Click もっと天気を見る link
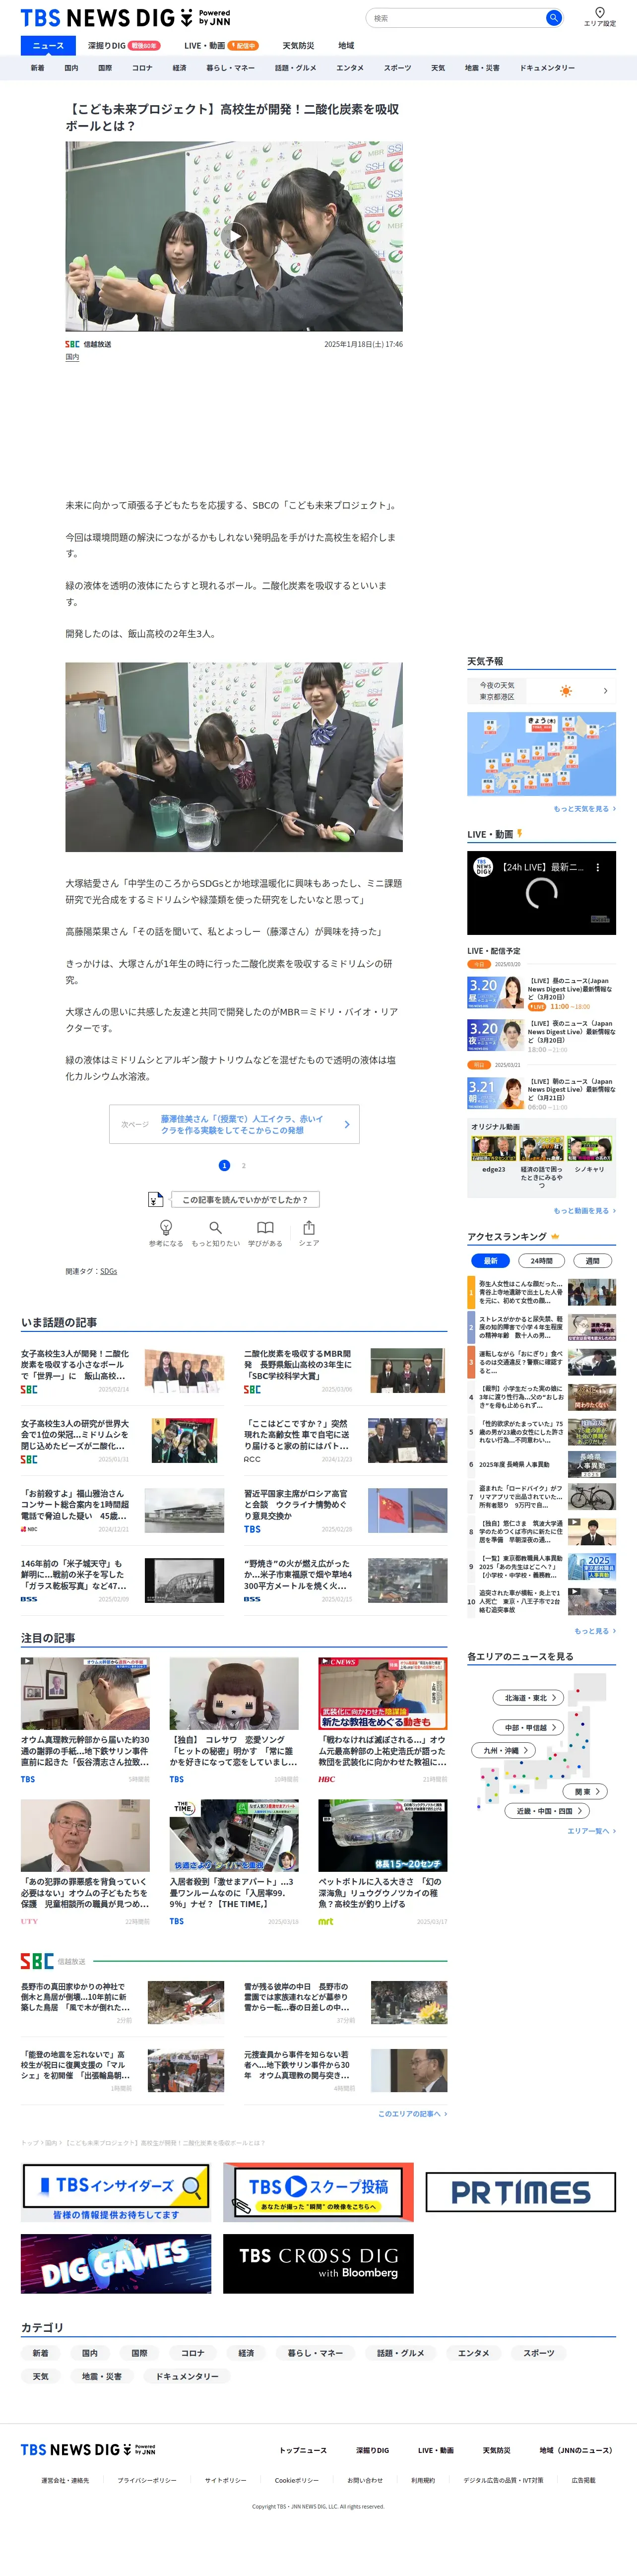Screen dimensions: 637x2576 pyautogui.click(x=584, y=809)
